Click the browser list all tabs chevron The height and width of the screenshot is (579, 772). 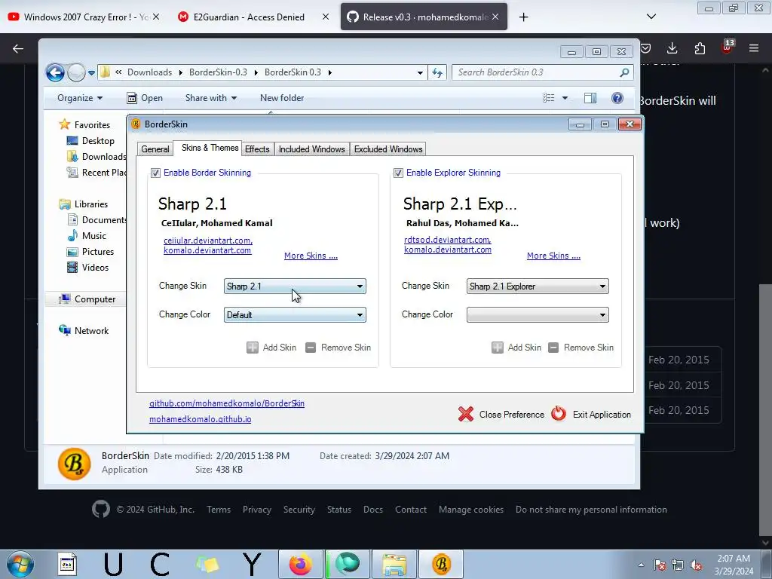click(651, 17)
